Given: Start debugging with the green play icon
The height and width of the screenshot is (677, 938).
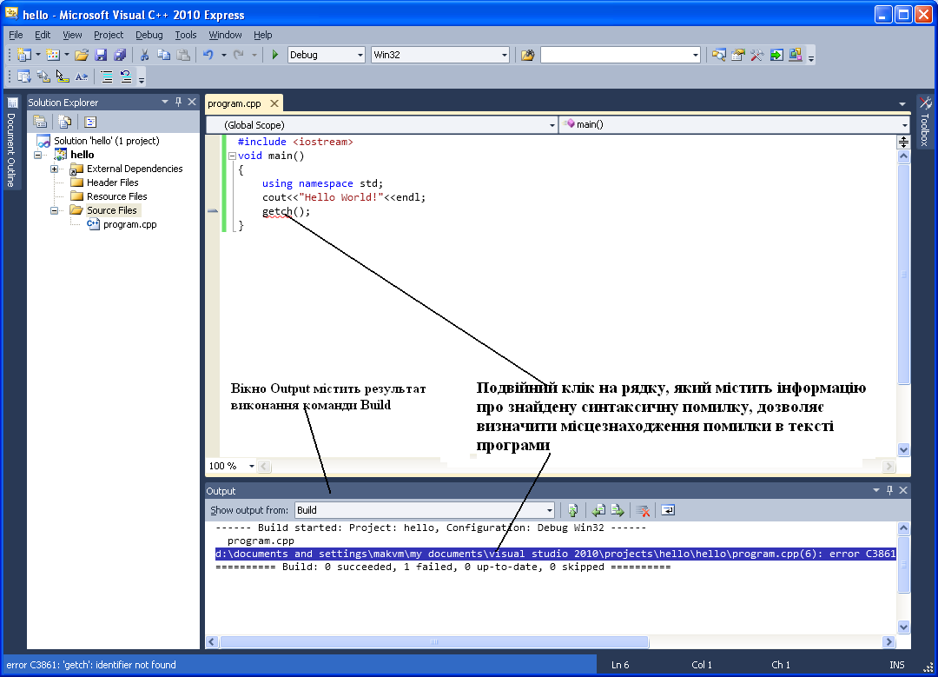Looking at the screenshot, I should 274,55.
